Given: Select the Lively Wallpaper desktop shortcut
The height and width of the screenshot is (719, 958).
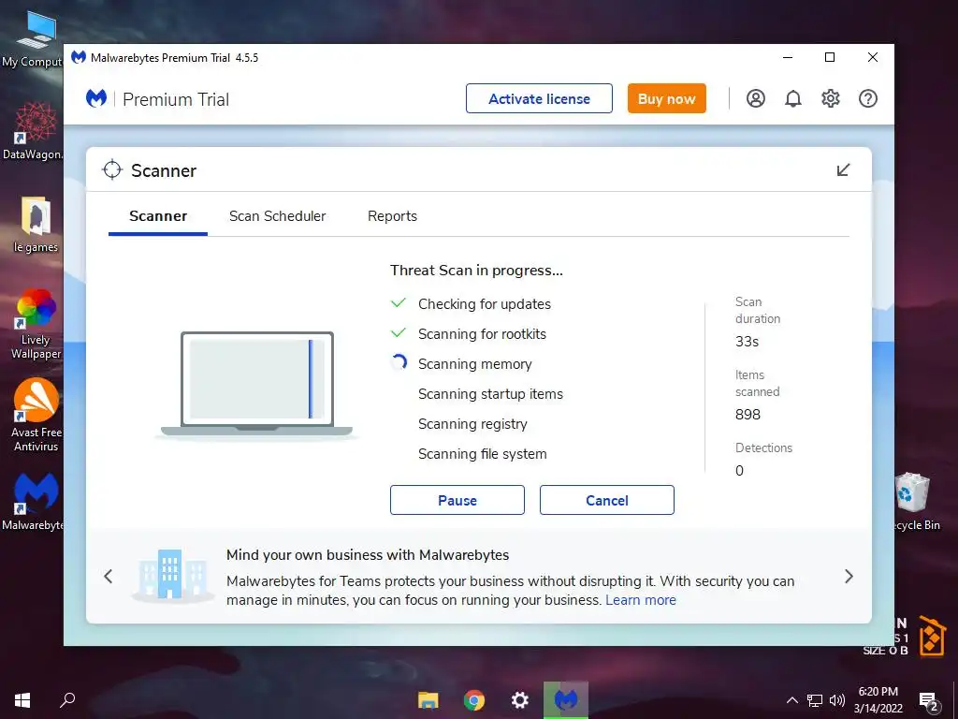Looking at the screenshot, I should click(36, 323).
